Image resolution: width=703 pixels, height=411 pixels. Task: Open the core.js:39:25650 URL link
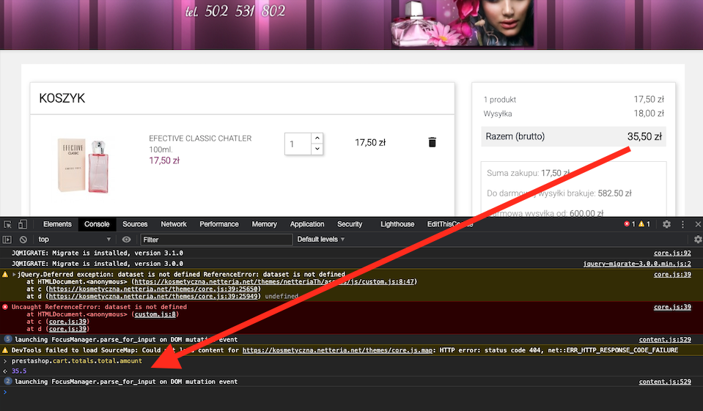[153, 289]
